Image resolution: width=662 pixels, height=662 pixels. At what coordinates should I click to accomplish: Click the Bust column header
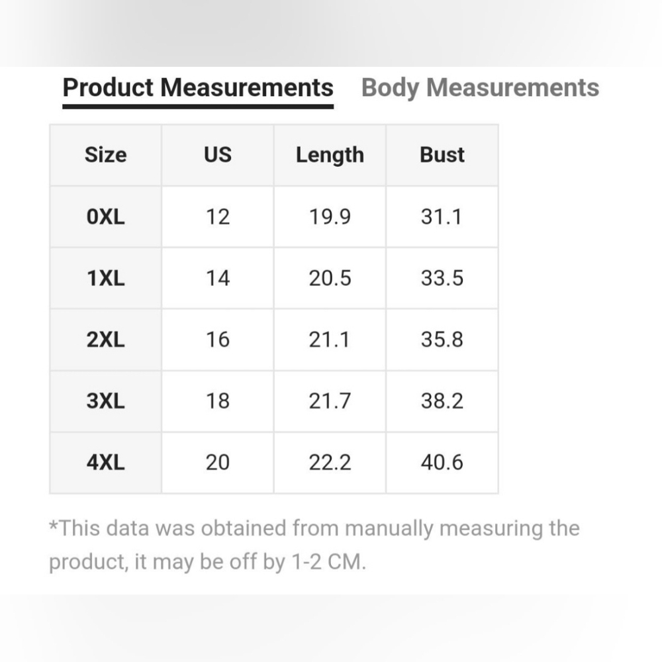(x=442, y=155)
